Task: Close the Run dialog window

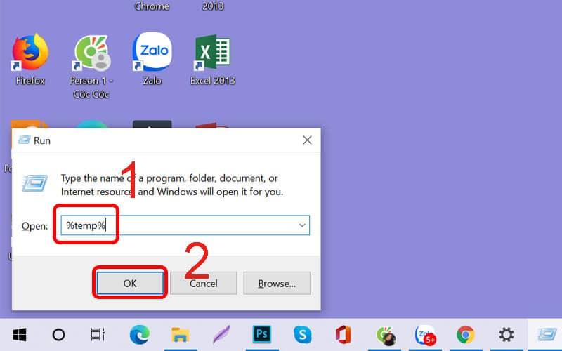Action: pyautogui.click(x=307, y=140)
